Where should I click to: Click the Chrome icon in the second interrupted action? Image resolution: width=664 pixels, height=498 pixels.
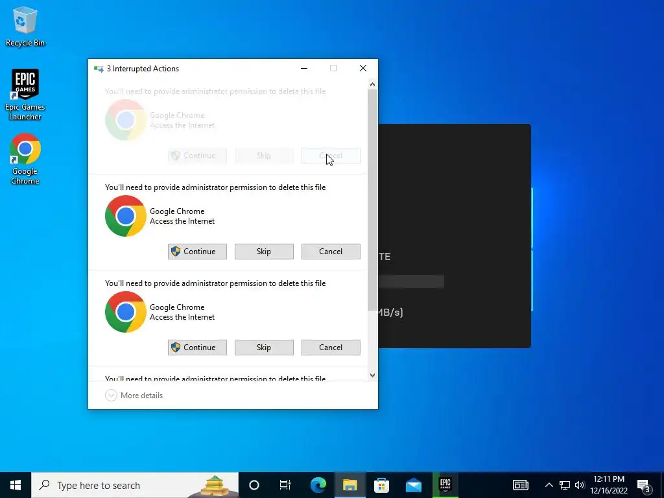coord(125,216)
